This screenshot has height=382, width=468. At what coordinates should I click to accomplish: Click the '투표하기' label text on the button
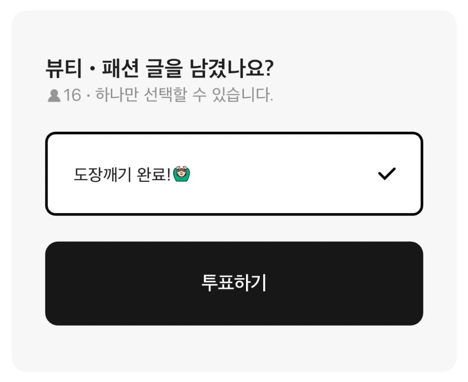point(234,283)
